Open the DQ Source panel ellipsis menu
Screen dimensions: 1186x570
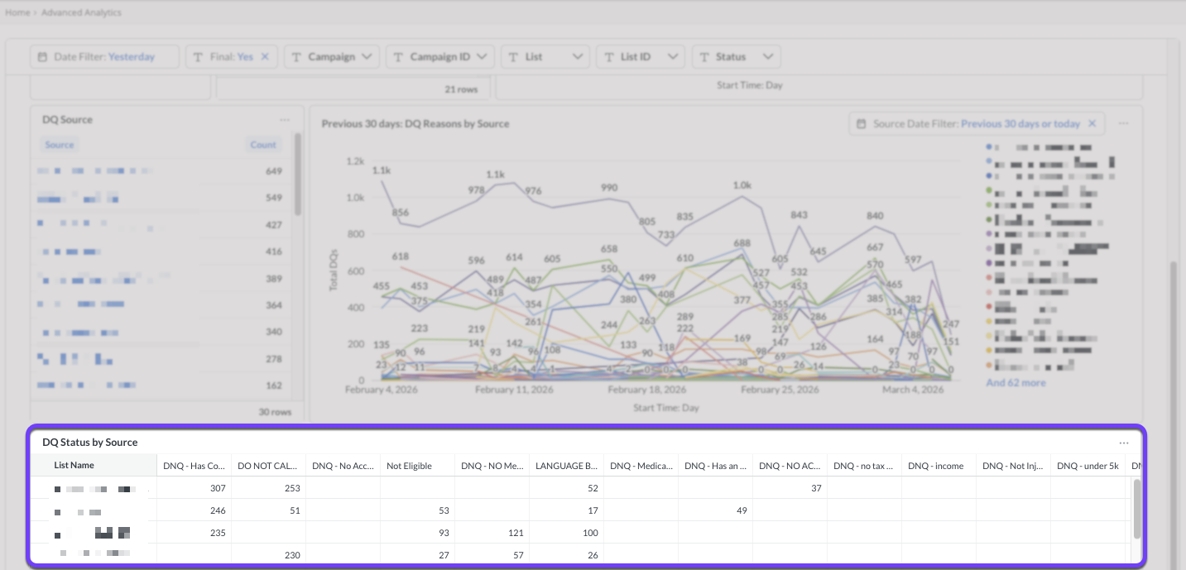[285, 120]
